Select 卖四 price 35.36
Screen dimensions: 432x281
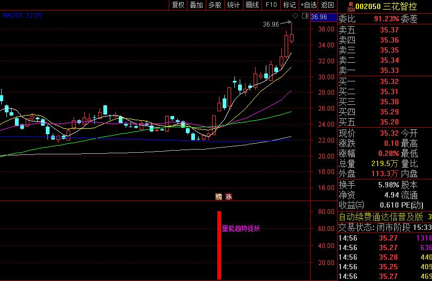click(x=389, y=40)
